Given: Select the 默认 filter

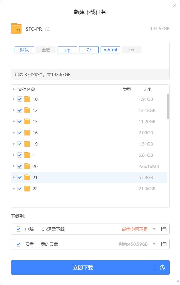Looking at the screenshot, I should [24, 50].
